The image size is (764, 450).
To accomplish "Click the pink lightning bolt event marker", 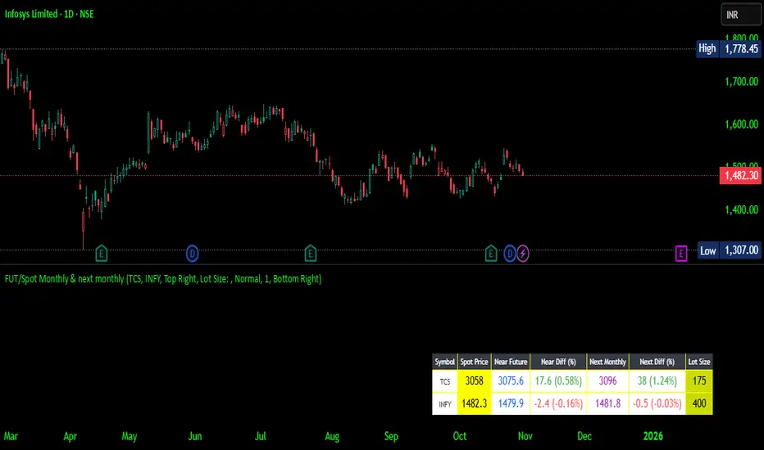I will click(x=523, y=254).
